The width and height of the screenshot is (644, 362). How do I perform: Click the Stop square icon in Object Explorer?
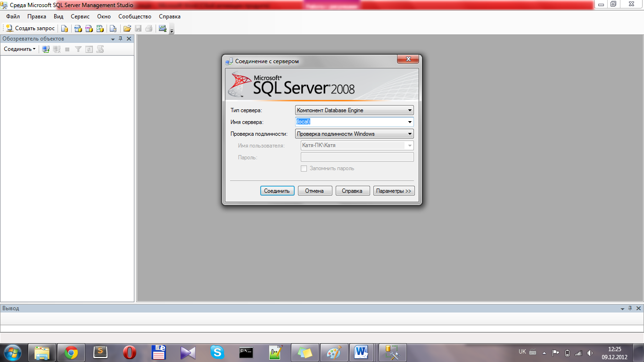coord(67,49)
